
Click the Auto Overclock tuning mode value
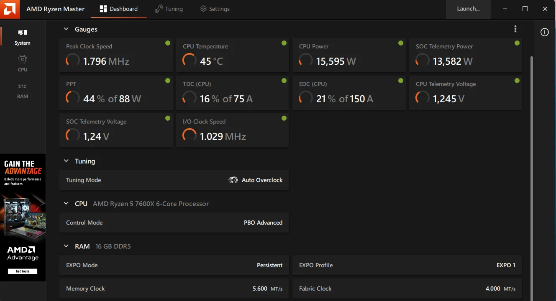pos(262,180)
